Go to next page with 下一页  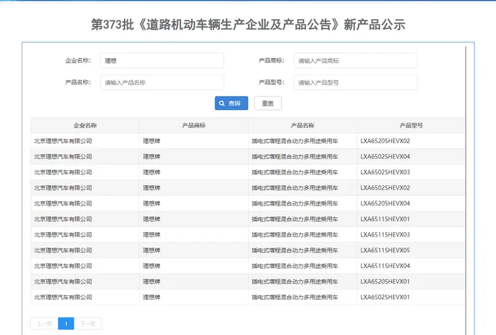coord(87,324)
